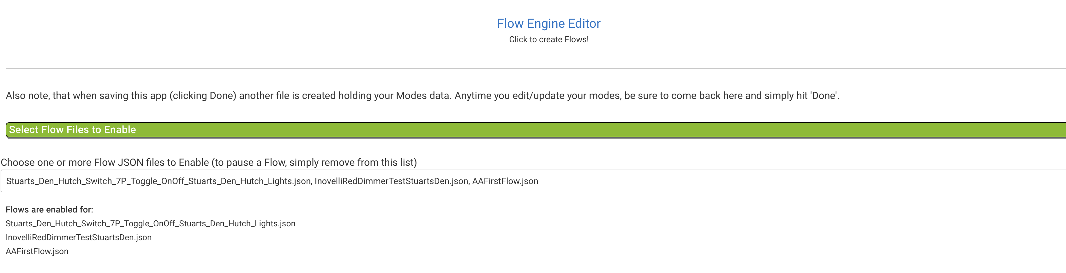Click the word 'Enable' in the green header

tap(120, 130)
